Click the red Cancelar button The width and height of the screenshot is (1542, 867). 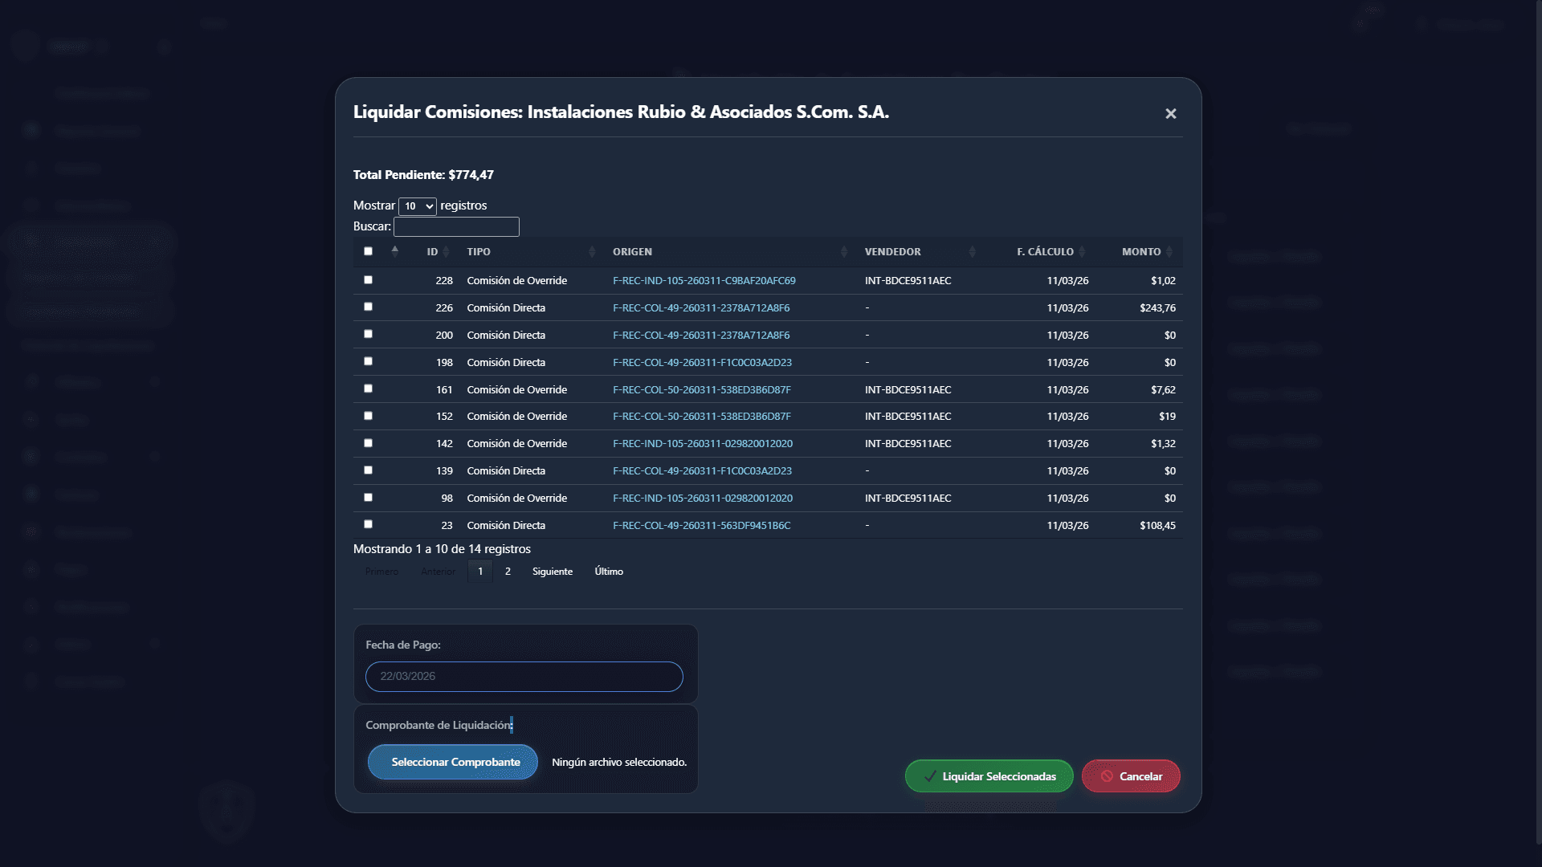point(1130,776)
